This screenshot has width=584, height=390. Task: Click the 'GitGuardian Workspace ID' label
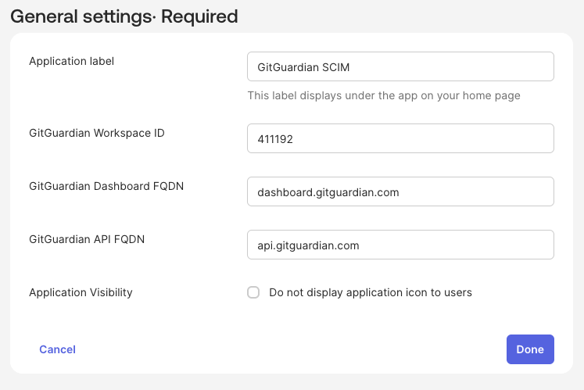(97, 133)
